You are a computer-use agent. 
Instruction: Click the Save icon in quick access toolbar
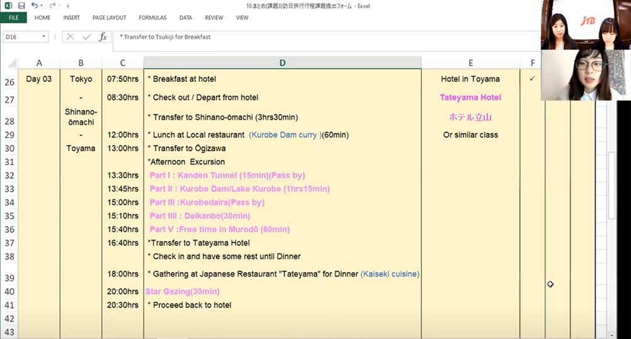(x=21, y=6)
